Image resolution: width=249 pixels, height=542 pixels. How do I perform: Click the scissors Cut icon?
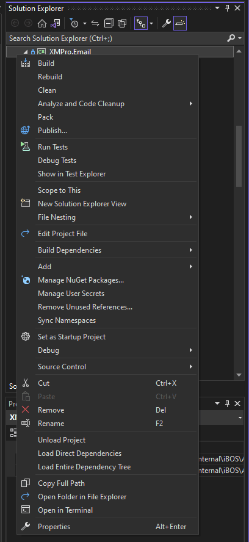[26, 383]
